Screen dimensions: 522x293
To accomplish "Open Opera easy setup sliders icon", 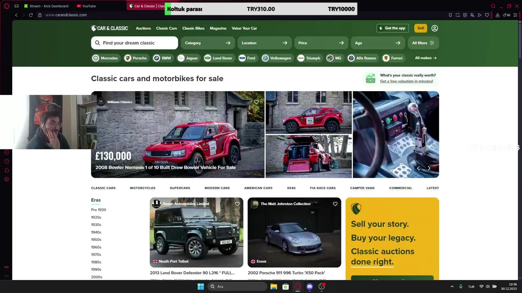I will 515,15.
